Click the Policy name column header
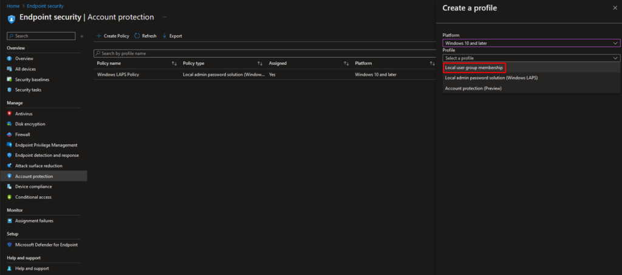Screen dimensions: 622x275 coord(109,64)
